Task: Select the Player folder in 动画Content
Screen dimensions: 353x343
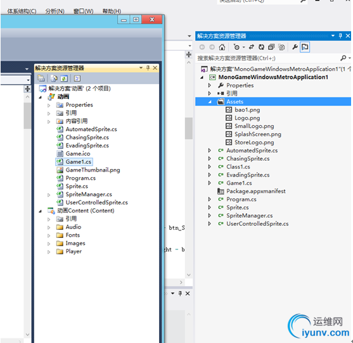Action: (74, 251)
